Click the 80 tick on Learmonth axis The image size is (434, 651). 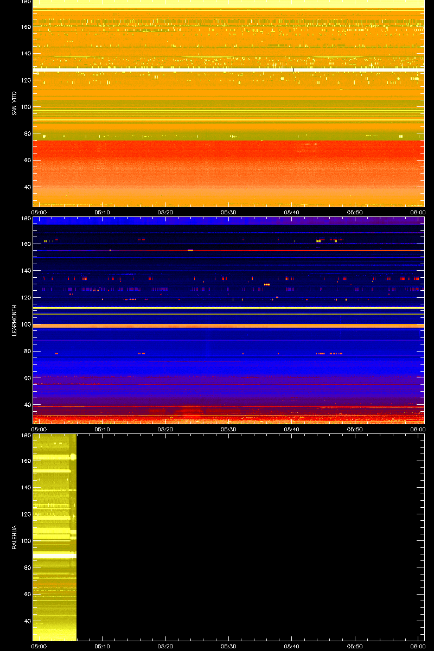[x=27, y=351]
